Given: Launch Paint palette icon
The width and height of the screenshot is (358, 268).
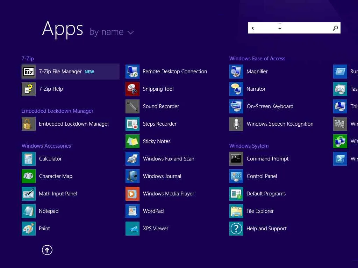Looking at the screenshot, I should [x=29, y=228].
